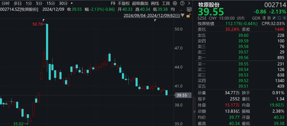
Task: Collapse side panel with double-chevron icon
Action: (x=194, y=112)
